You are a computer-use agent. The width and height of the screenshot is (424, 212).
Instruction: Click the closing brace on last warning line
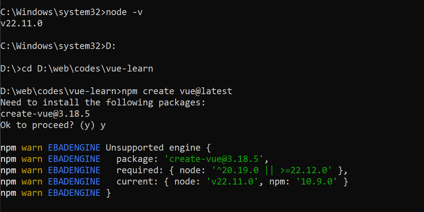click(x=108, y=193)
